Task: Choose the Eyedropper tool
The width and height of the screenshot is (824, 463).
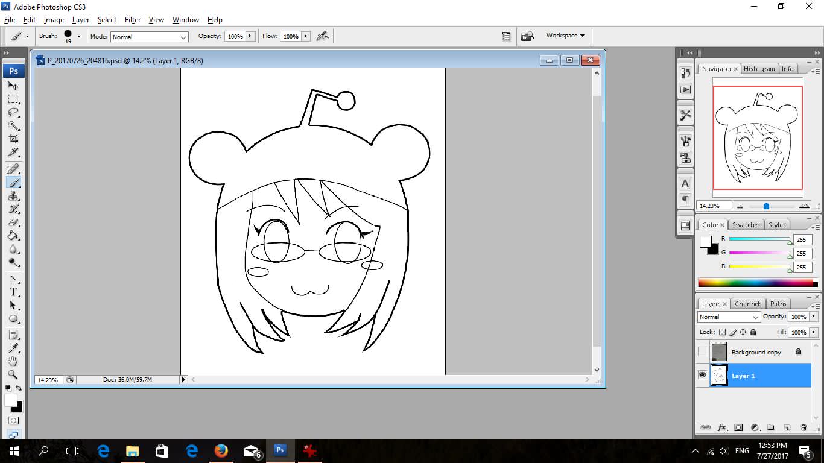Action: [13, 348]
